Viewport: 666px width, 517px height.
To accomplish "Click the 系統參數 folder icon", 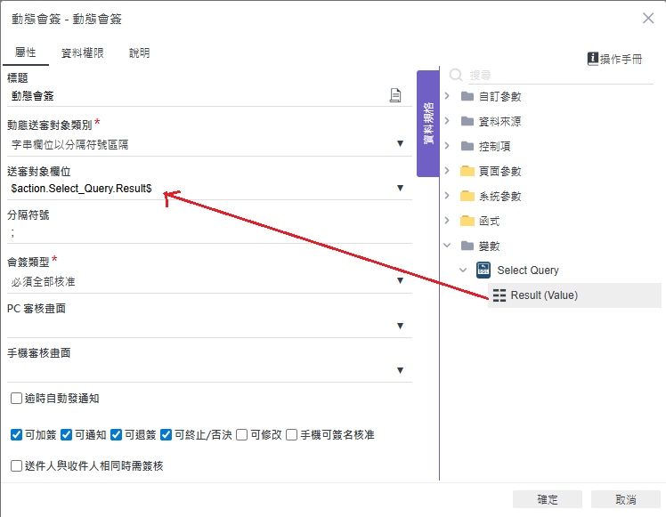I will pyautogui.click(x=467, y=196).
